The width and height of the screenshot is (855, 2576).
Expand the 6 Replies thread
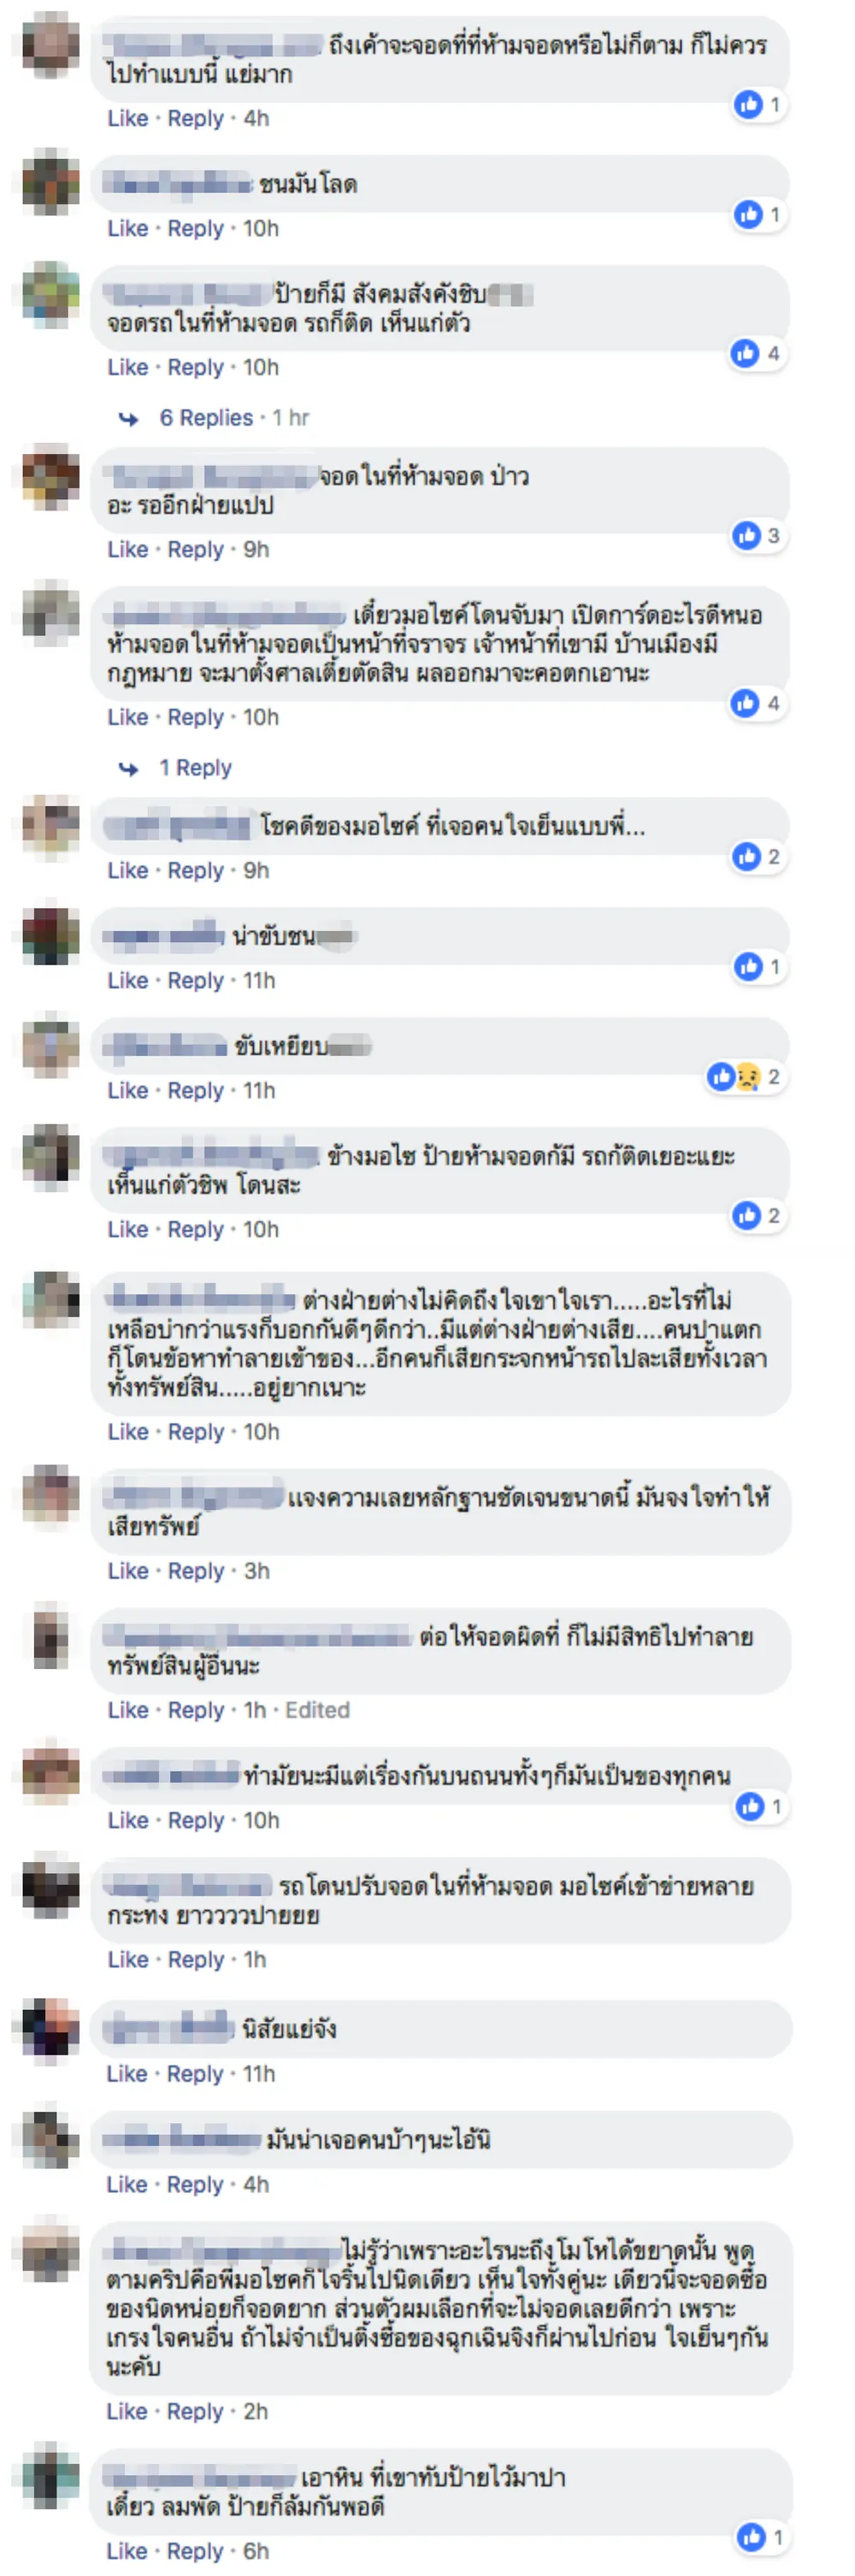[206, 418]
